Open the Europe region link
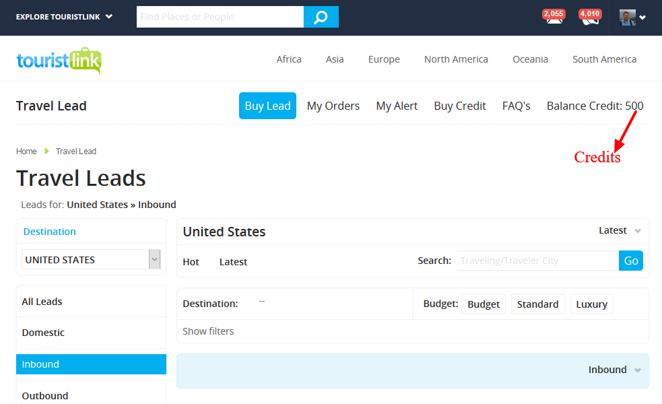Image resolution: width=662 pixels, height=404 pixels. 384,59
